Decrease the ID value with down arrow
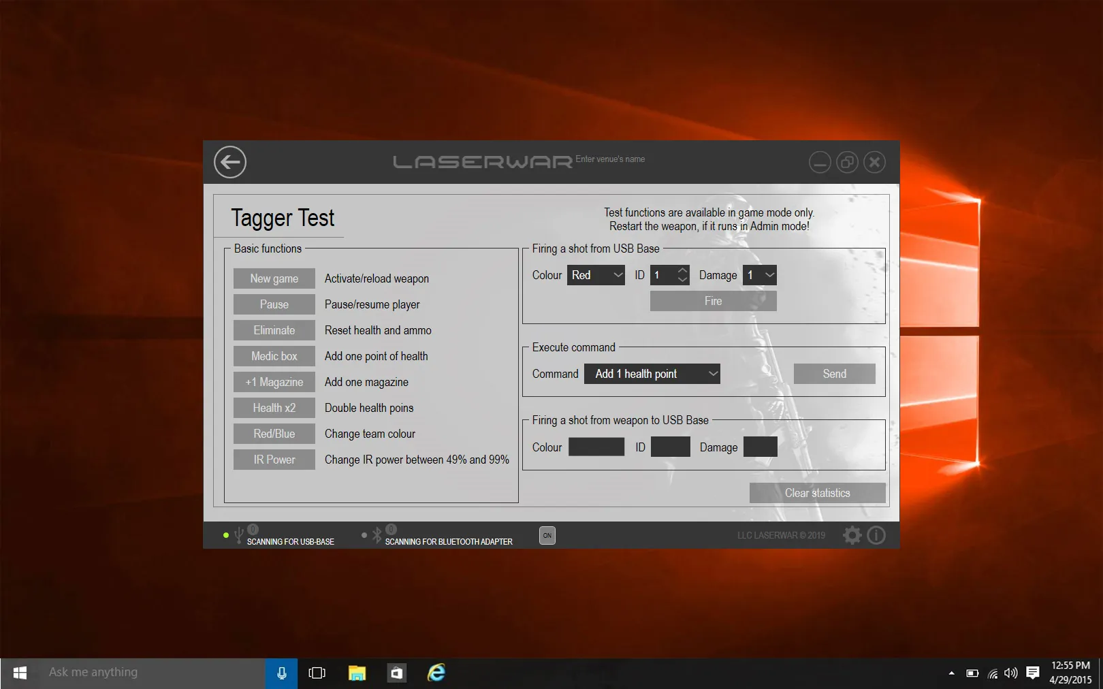The width and height of the screenshot is (1103, 689). (x=682, y=280)
